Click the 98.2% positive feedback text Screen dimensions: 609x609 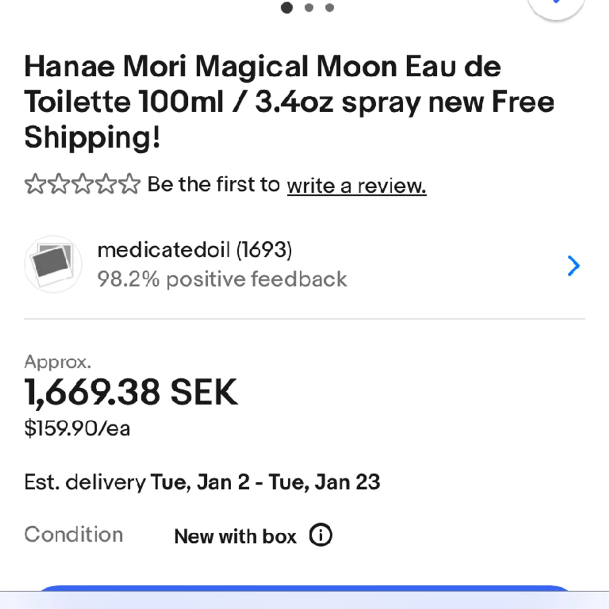222,279
